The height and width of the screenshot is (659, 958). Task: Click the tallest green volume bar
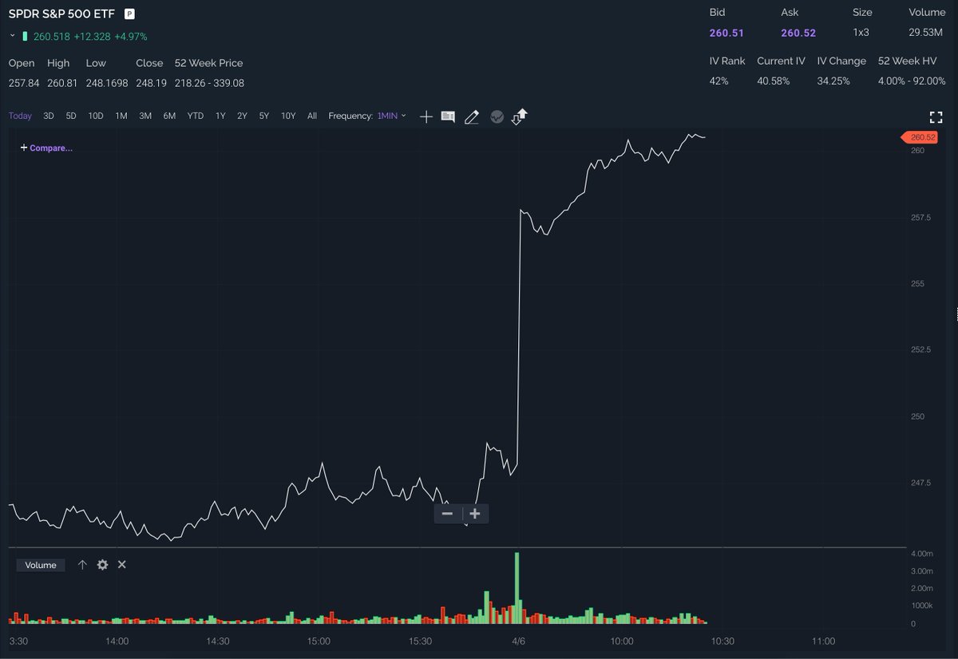[517, 588]
